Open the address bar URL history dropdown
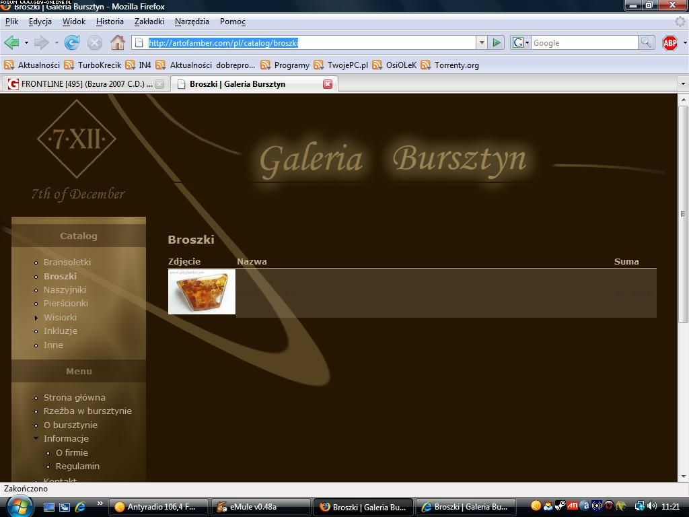Screen dimensions: 689x517 pyautogui.click(x=482, y=42)
